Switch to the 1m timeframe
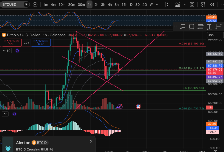 pyautogui.click(x=45, y=5)
